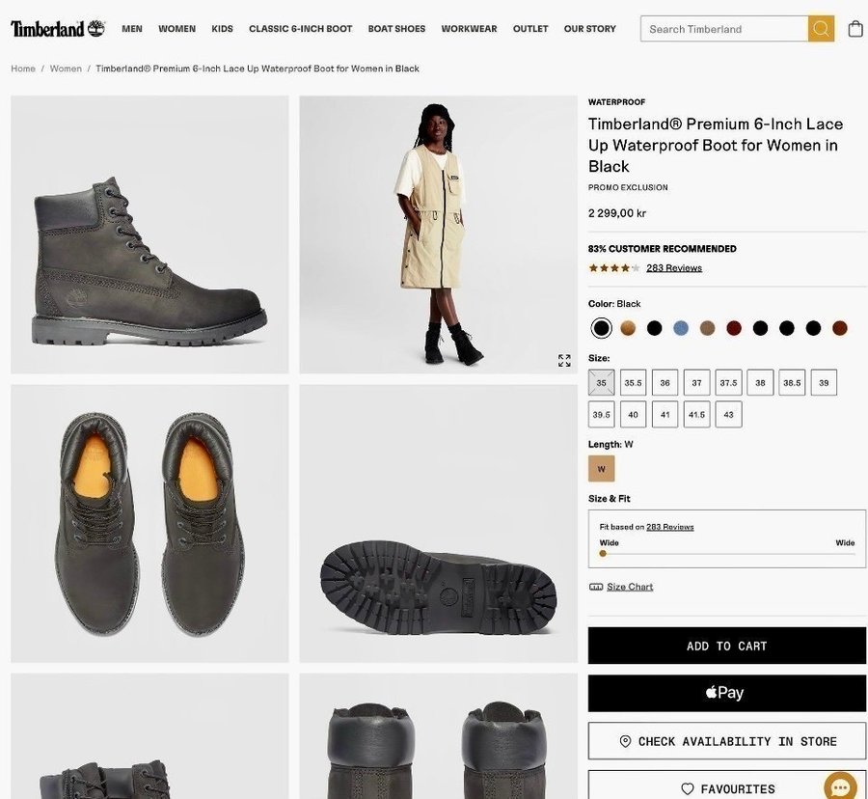Open the shopping bag icon
868x799 pixels.
855,29
